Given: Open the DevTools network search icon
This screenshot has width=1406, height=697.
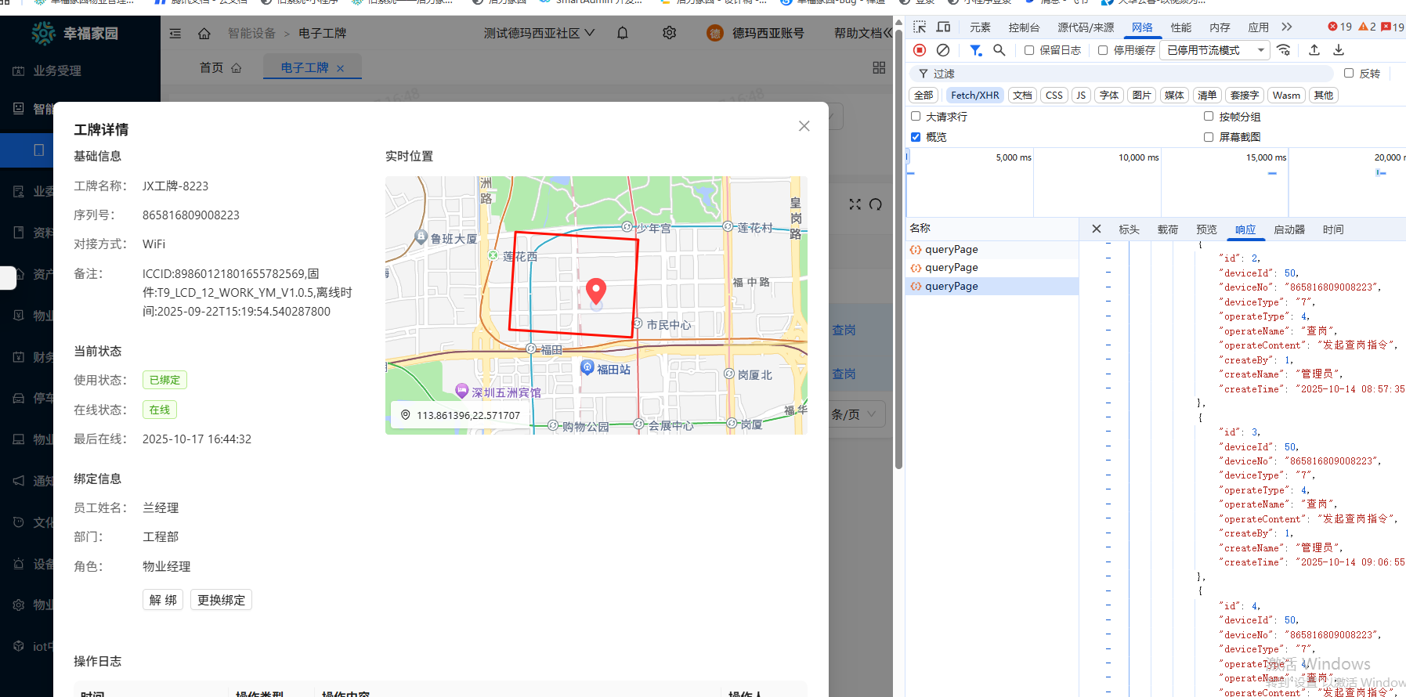Looking at the screenshot, I should (999, 50).
